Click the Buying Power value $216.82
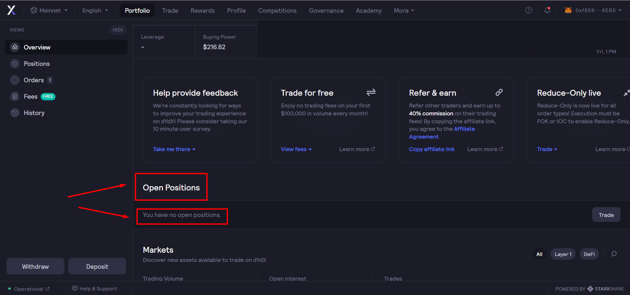 tap(214, 47)
